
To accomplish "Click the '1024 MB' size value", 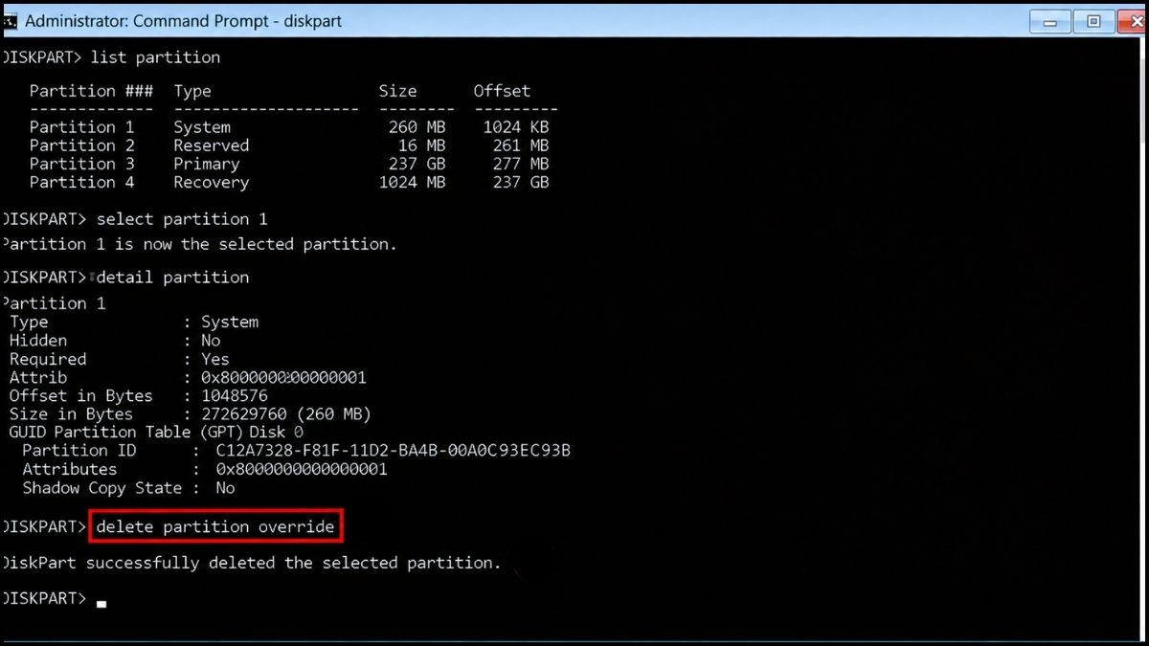I will coord(412,182).
